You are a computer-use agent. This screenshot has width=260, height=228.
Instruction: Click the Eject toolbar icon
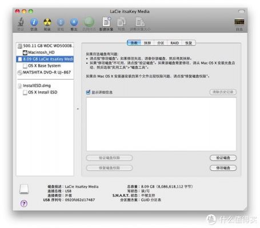(74, 22)
